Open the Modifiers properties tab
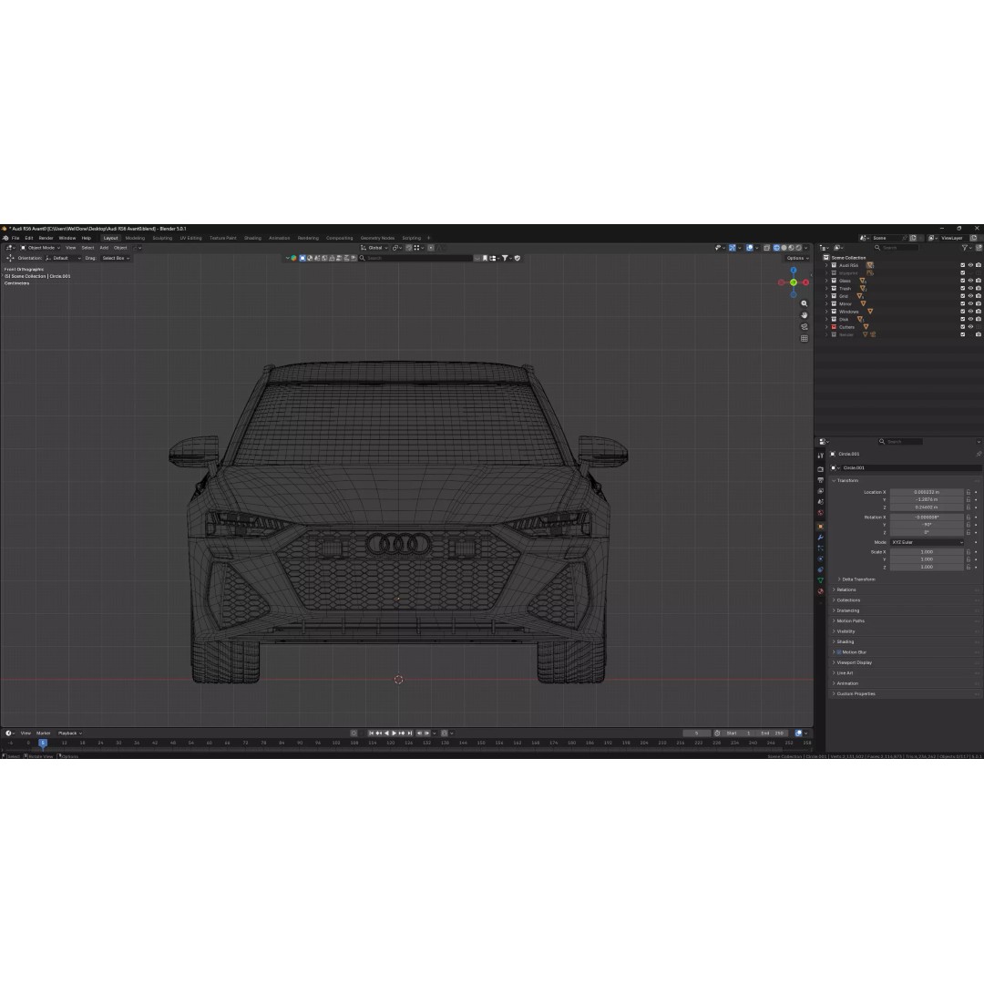 820,538
